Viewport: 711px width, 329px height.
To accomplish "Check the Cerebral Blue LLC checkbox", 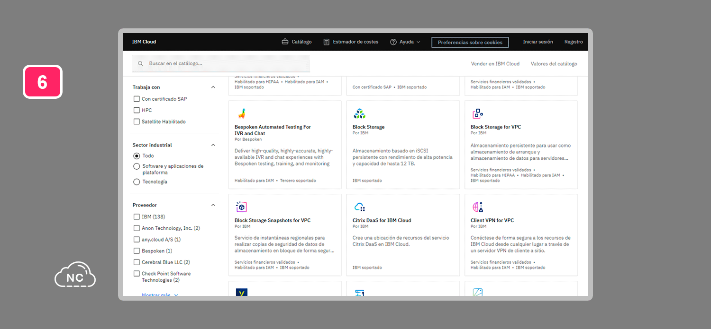I will 137,262.
